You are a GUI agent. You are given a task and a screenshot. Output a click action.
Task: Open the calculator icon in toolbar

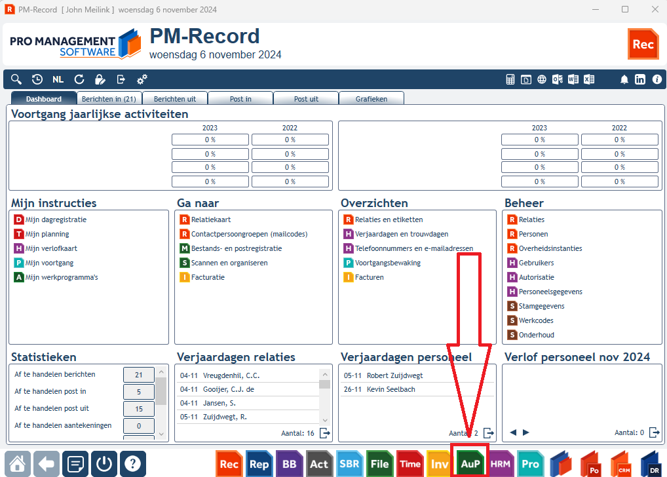(510, 79)
